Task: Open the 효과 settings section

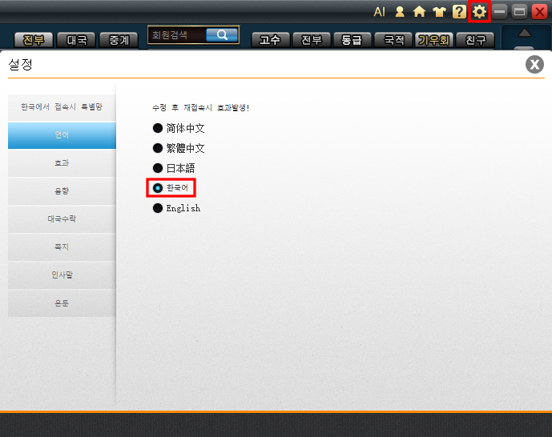Action: [x=62, y=163]
